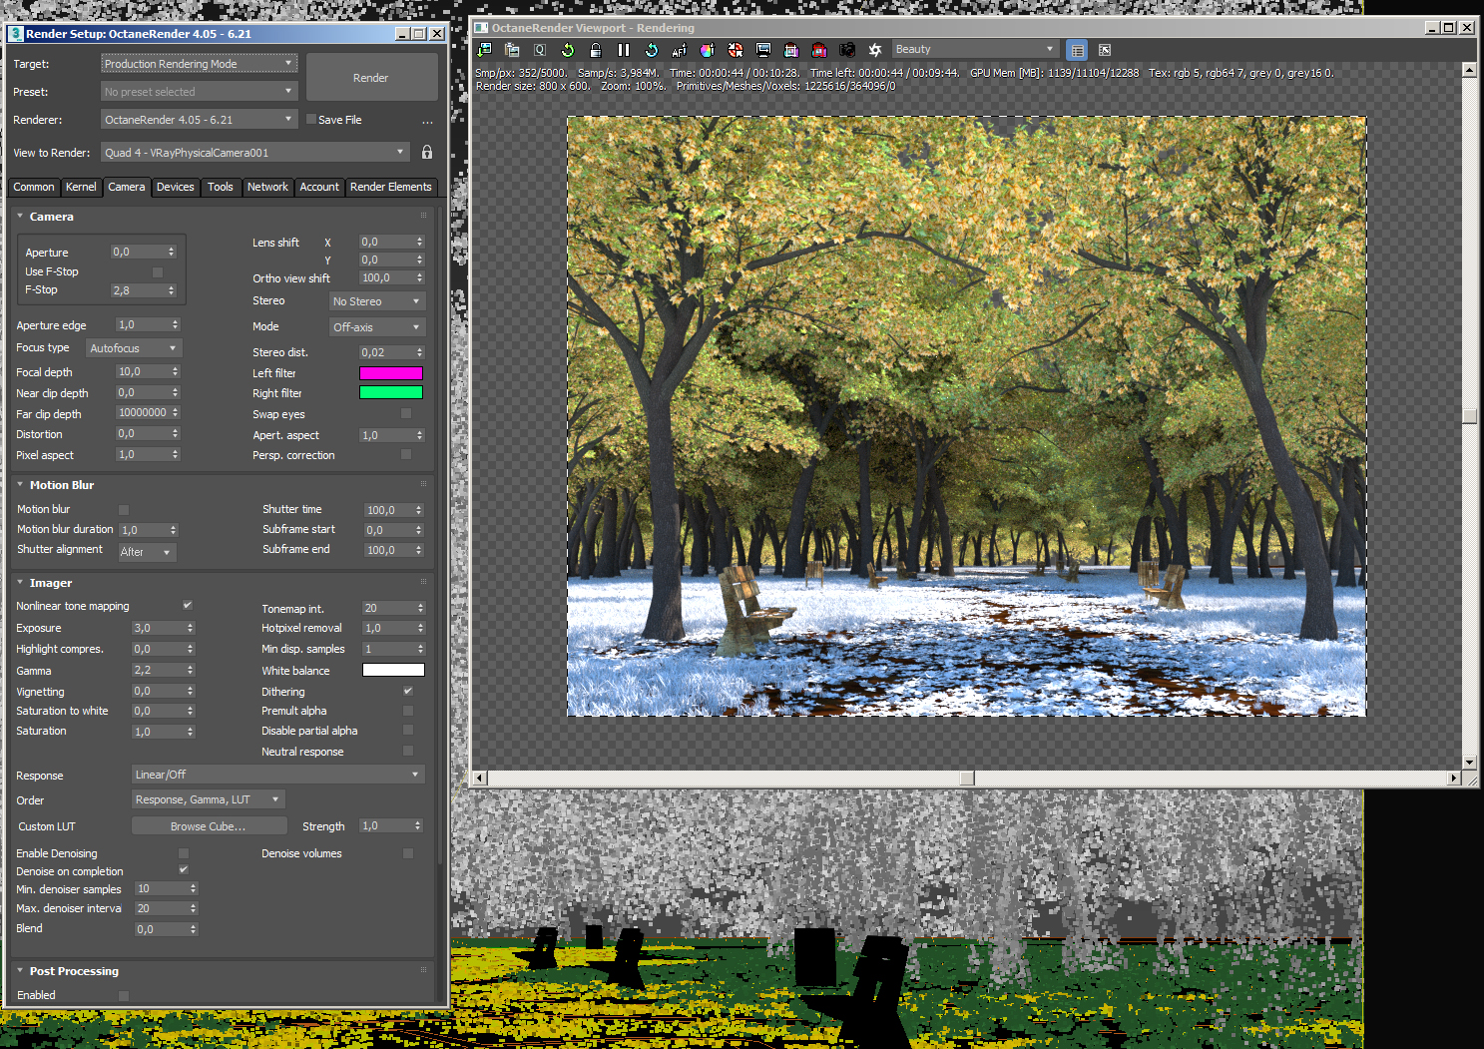Click the rightmost viewport toolbar image icon
The image size is (1484, 1049).
[x=1105, y=50]
